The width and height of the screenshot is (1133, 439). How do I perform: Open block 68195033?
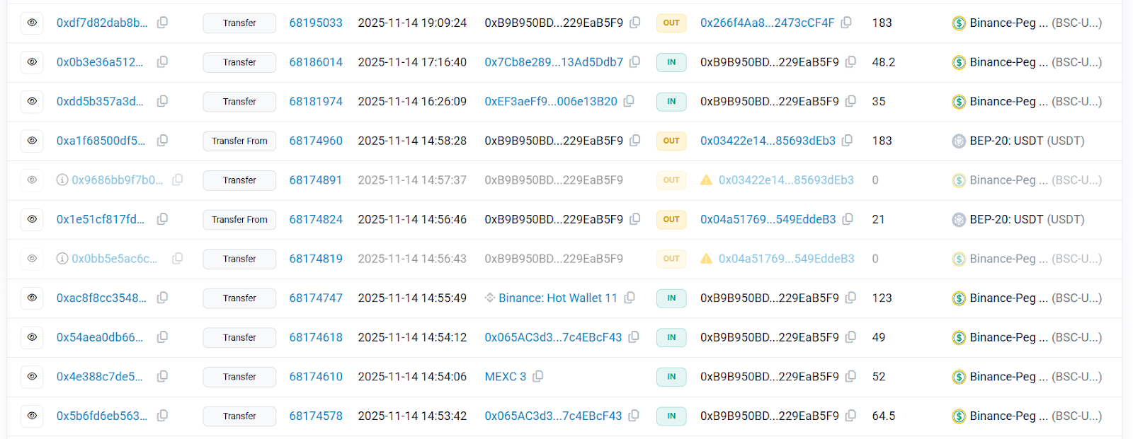tap(316, 23)
